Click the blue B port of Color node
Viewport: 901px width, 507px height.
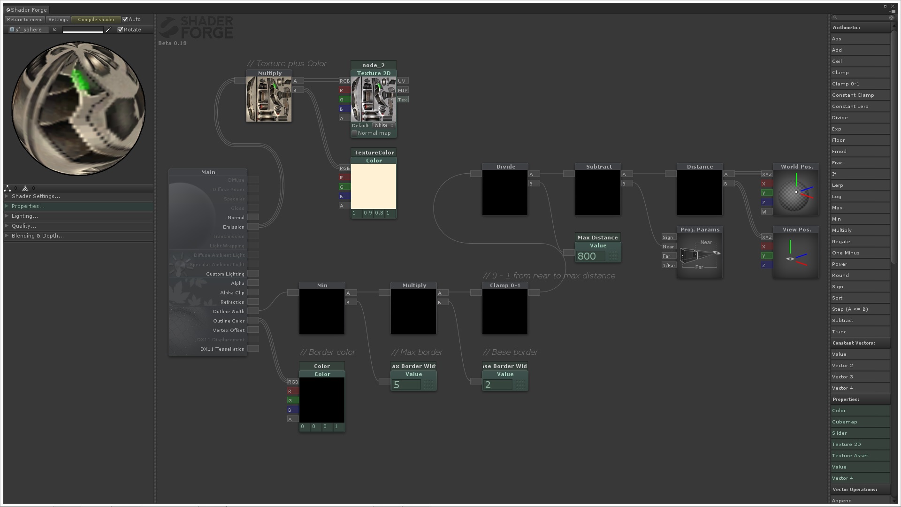pyautogui.click(x=293, y=410)
